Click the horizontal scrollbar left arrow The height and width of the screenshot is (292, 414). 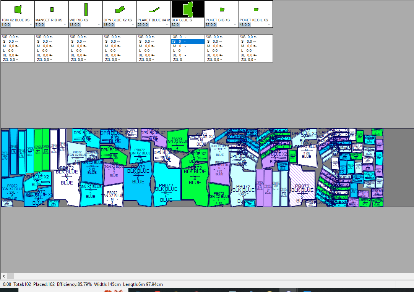[4, 276]
